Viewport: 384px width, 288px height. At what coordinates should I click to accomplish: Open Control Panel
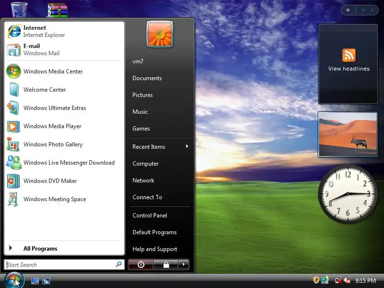(150, 216)
